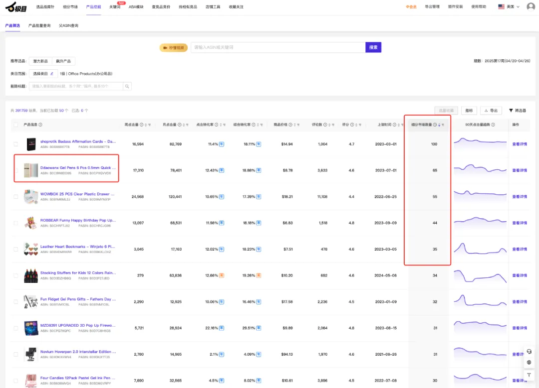Open 查看详情 link for Ddaowanx Gel Pens

point(520,170)
